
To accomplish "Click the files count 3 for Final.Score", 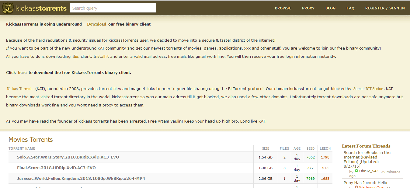I will (284, 168).
